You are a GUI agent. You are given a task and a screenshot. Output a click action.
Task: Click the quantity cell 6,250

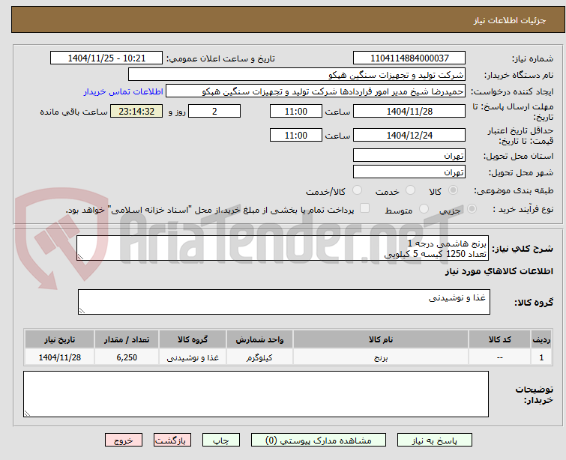[127, 357]
